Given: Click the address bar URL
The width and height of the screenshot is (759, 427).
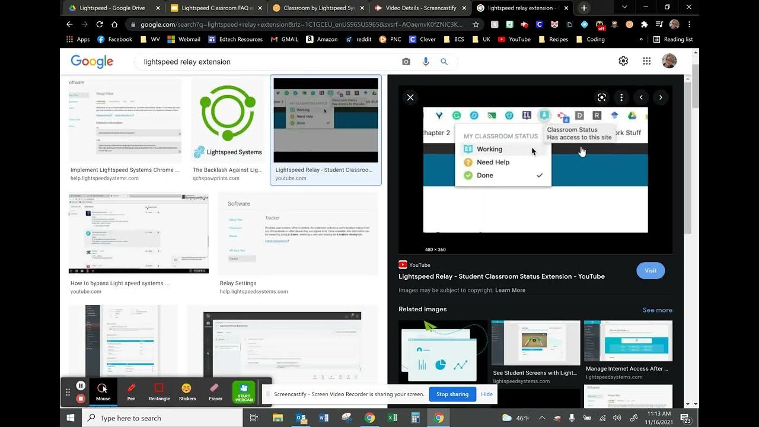Looking at the screenshot, I should pyautogui.click(x=301, y=24).
